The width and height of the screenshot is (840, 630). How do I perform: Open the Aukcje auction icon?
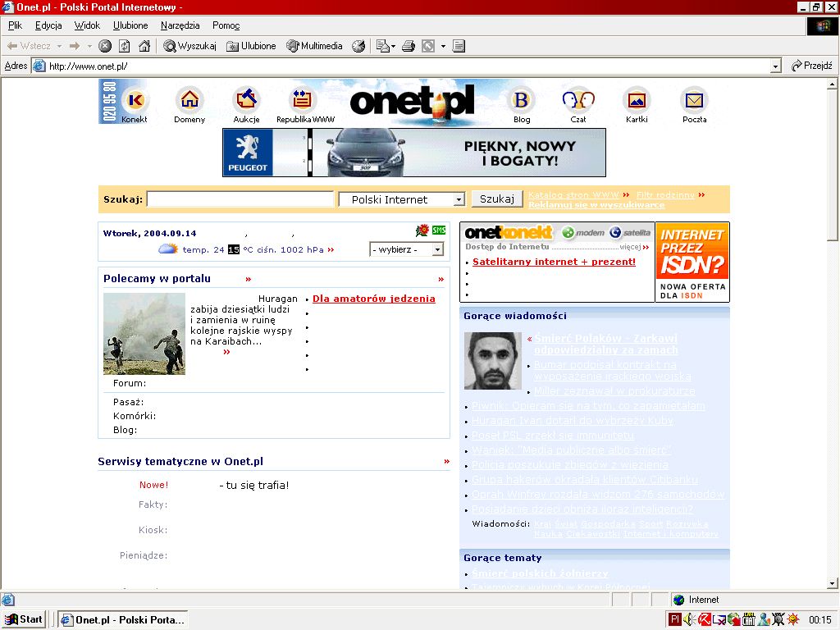point(246,101)
